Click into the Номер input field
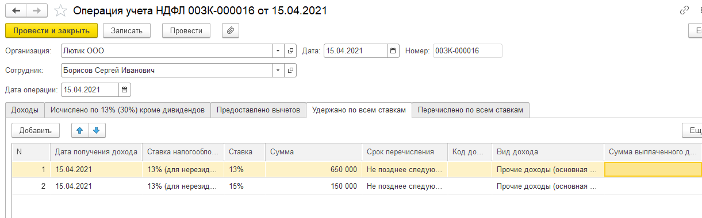Image resolution: width=702 pixels, height=218 pixels. pyautogui.click(x=467, y=50)
